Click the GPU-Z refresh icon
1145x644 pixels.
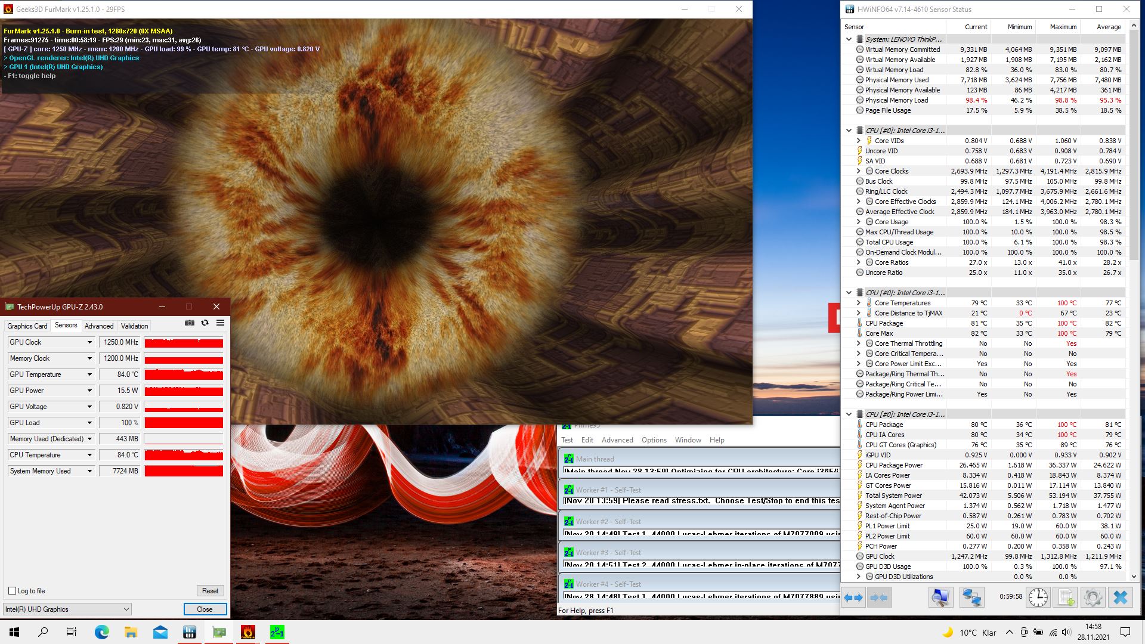coord(205,323)
